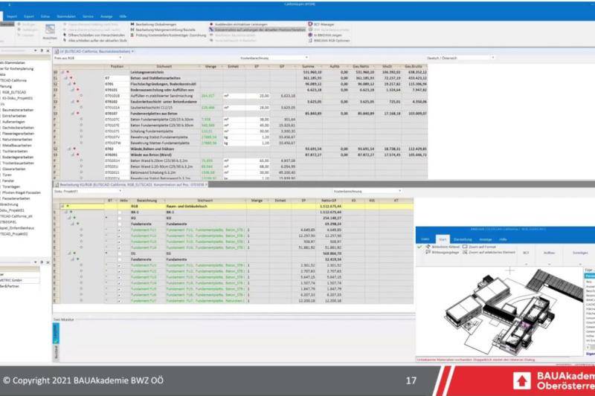Switch to Darstellung tab in viewer
This screenshot has height=396, width=595.
(x=463, y=239)
